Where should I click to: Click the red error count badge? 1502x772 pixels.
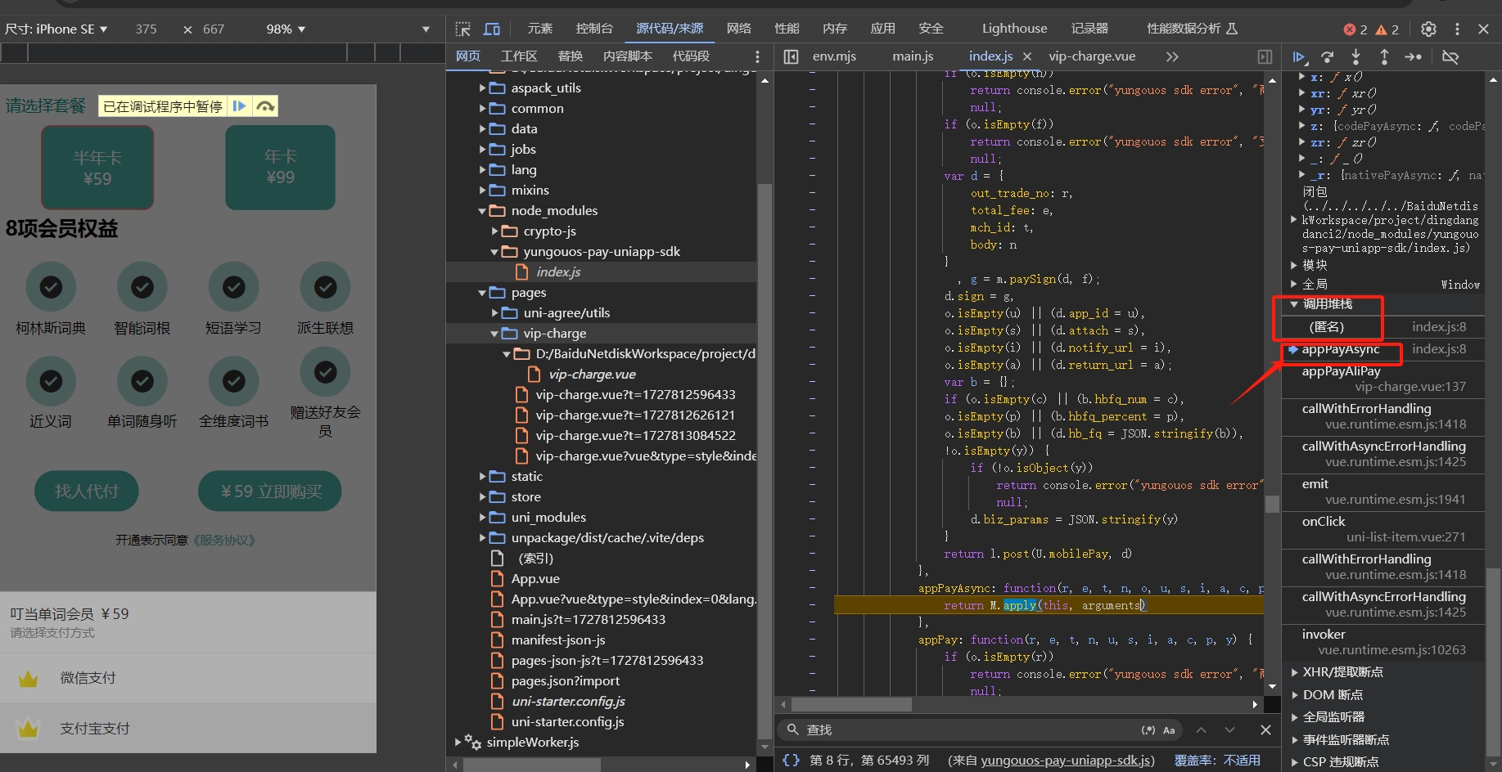[1355, 29]
